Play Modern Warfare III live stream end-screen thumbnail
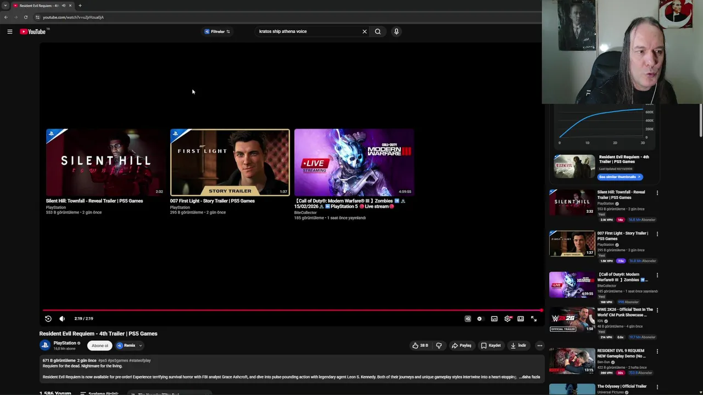Image resolution: width=703 pixels, height=395 pixels. [x=354, y=162]
